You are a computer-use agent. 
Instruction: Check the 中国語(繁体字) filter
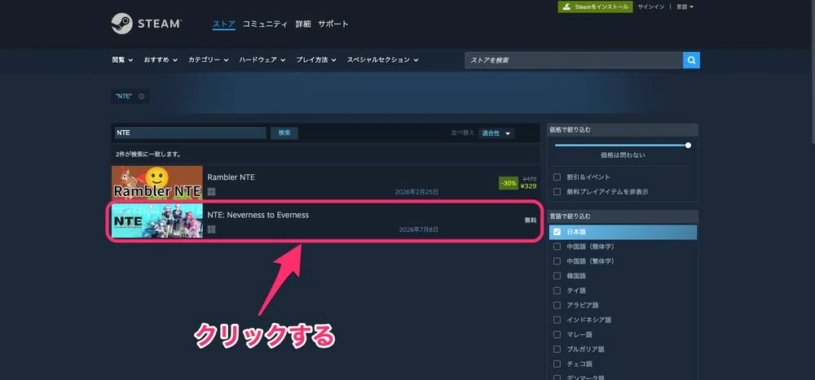click(557, 261)
